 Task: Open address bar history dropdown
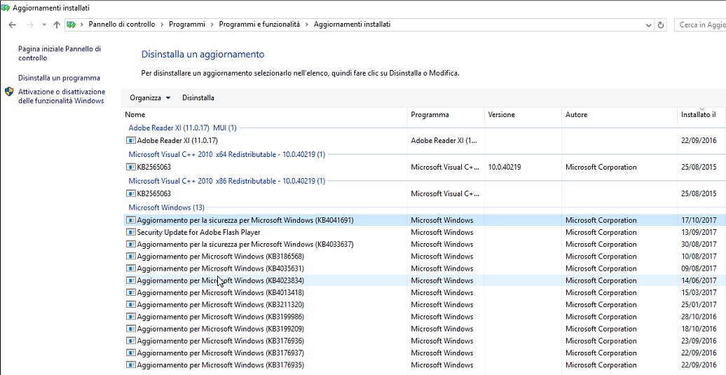649,25
